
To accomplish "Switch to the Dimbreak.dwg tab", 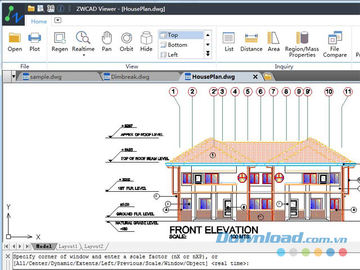I will [x=129, y=76].
